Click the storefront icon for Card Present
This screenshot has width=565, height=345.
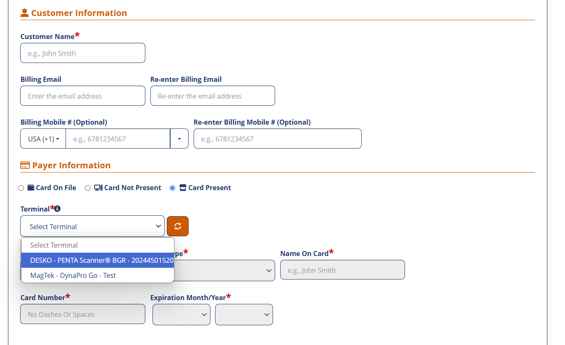point(183,188)
